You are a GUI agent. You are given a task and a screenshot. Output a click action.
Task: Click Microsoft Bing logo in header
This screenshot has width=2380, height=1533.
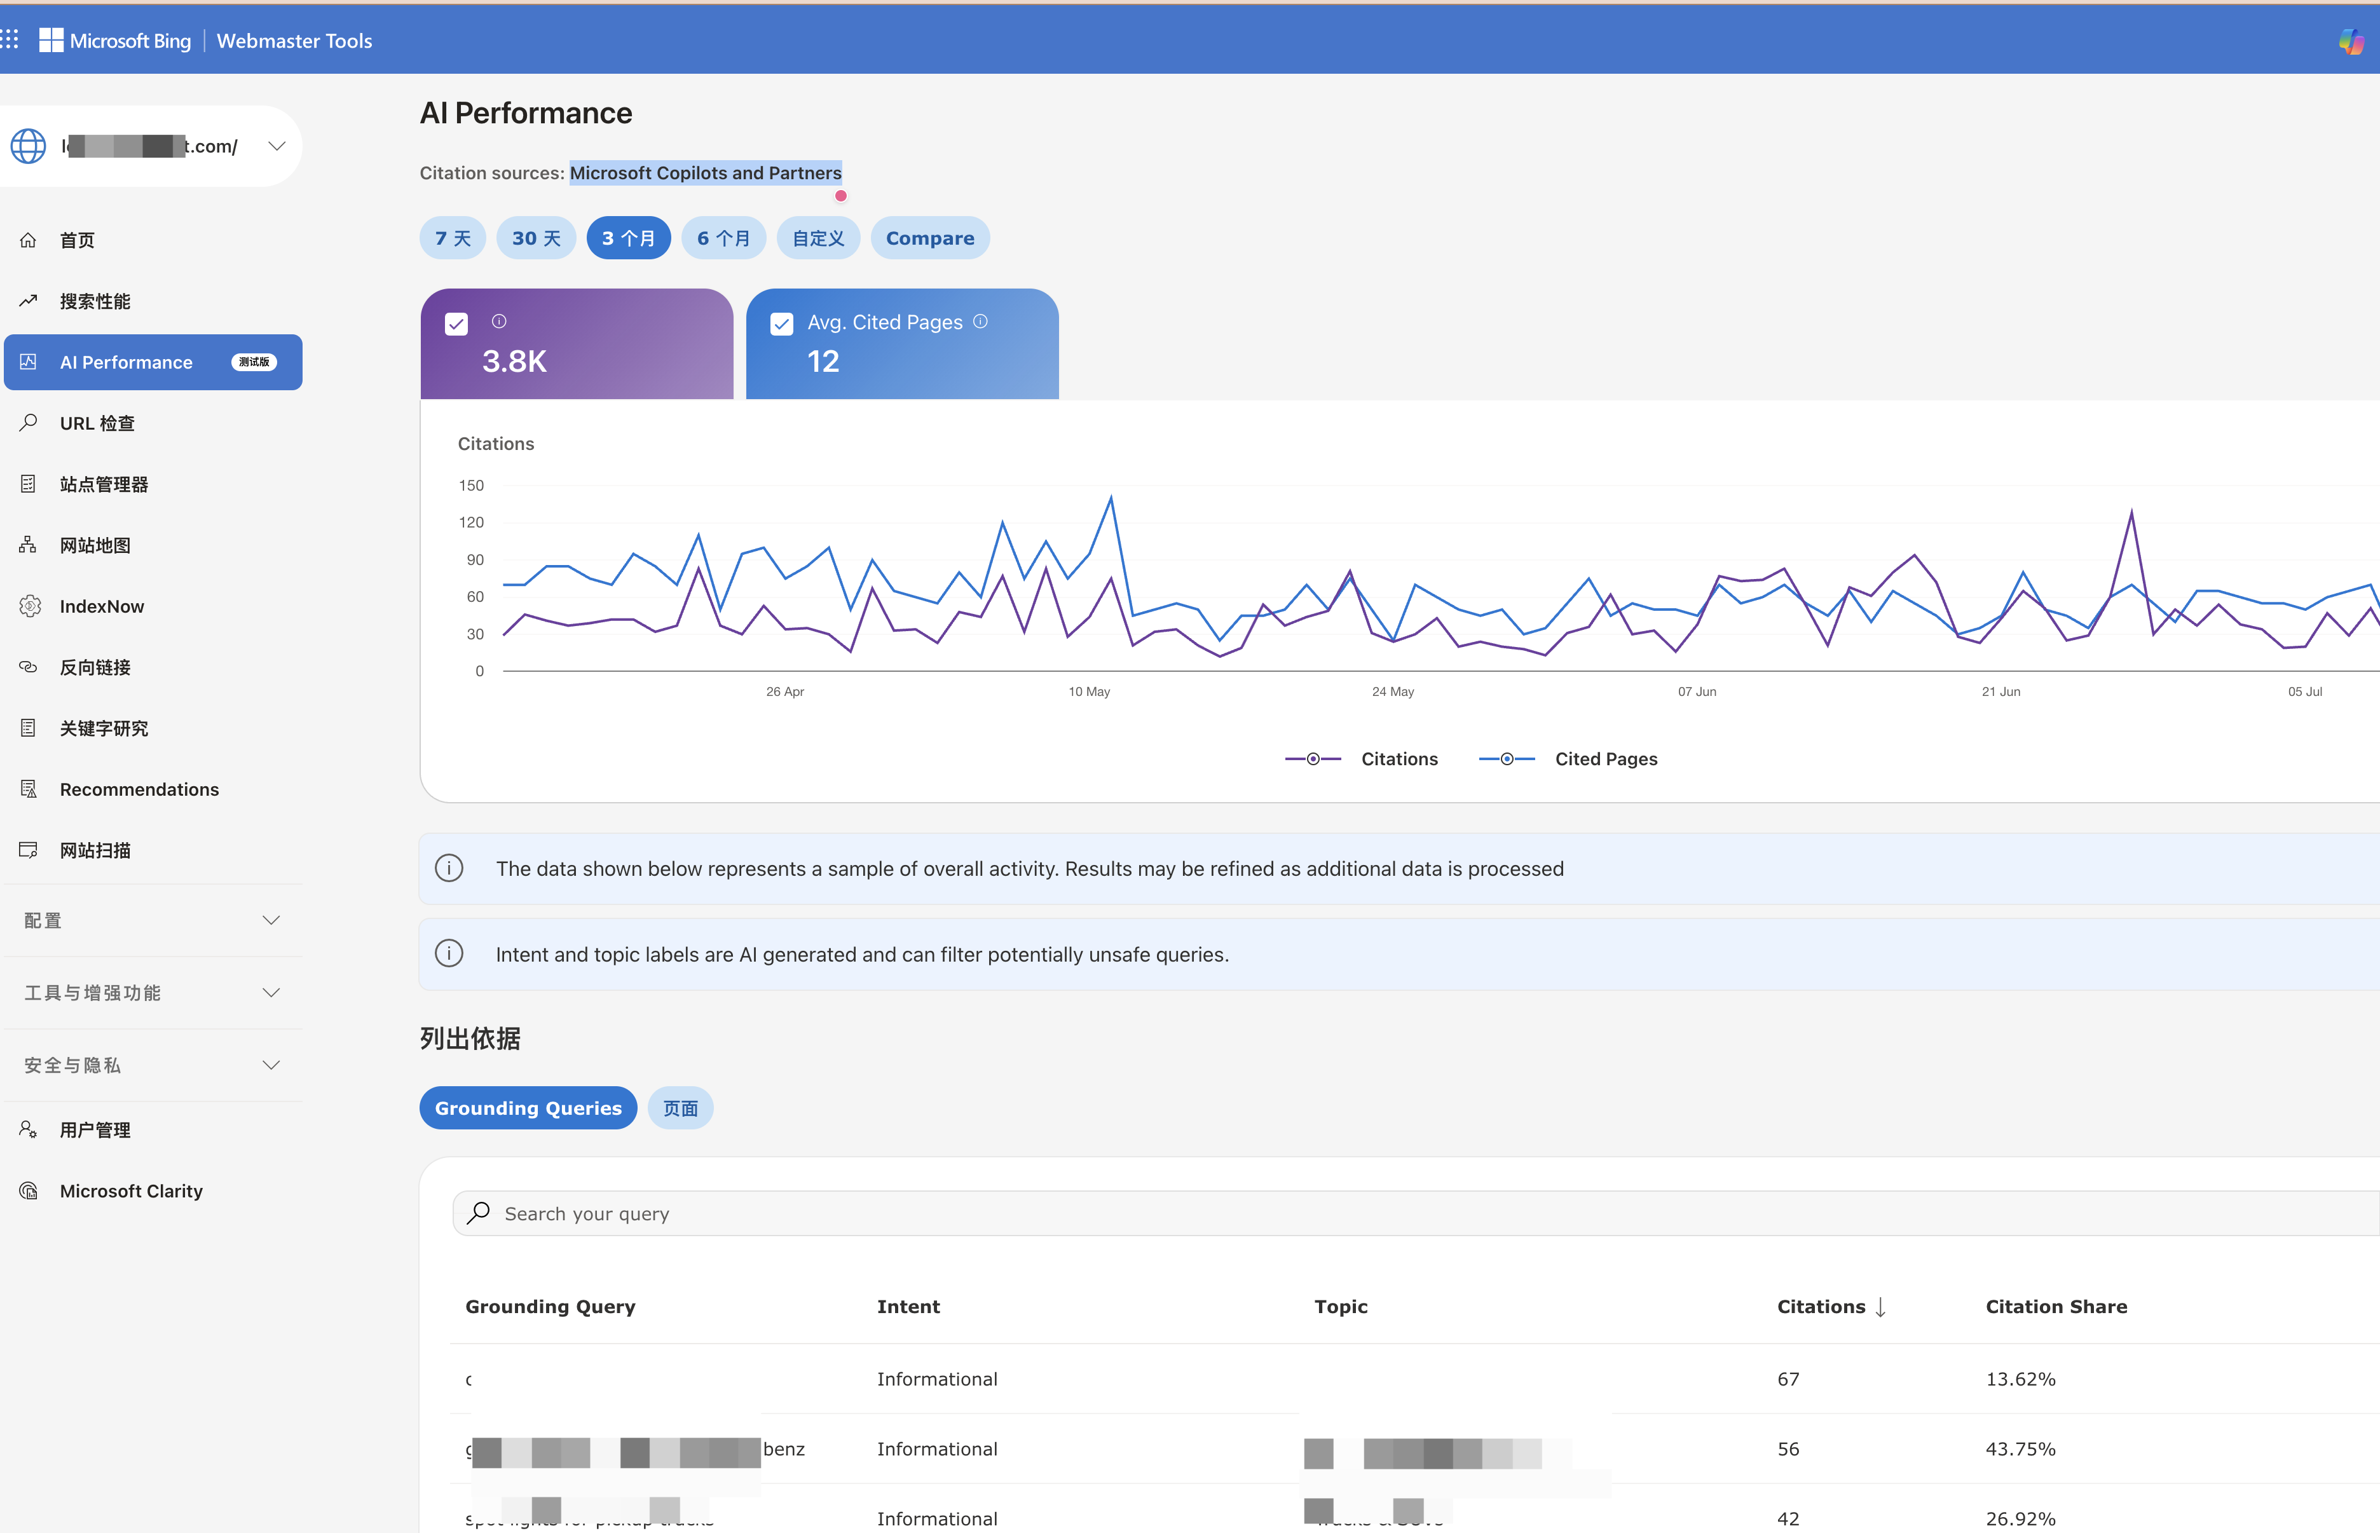114,41
